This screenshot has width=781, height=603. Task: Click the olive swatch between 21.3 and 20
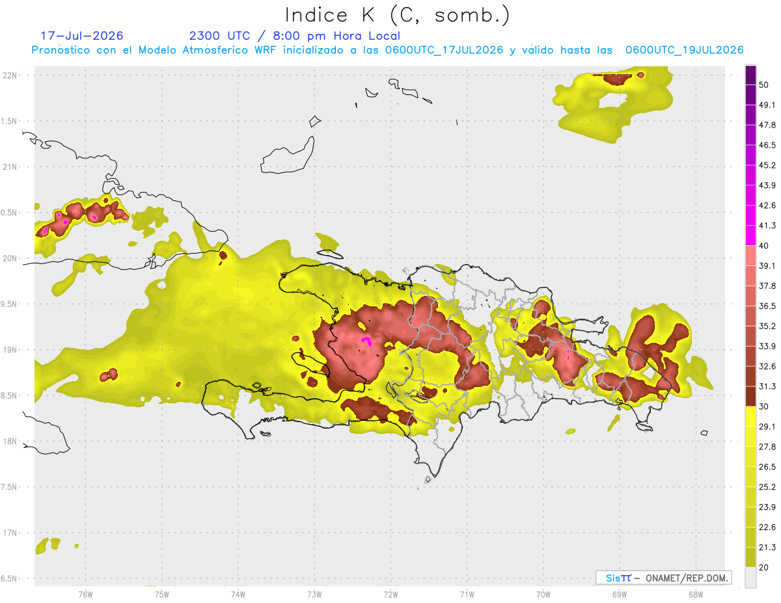tap(750, 557)
